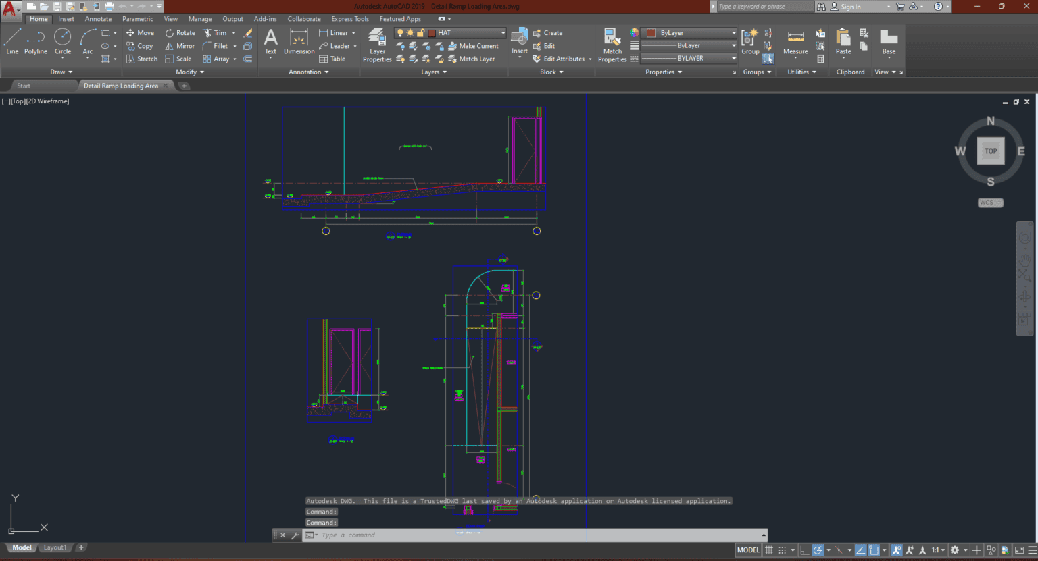
Task: Select the Line tool
Action: coord(11,42)
